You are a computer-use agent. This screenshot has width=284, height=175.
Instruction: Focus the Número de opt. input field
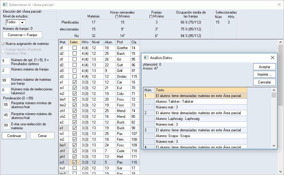click(5, 61)
